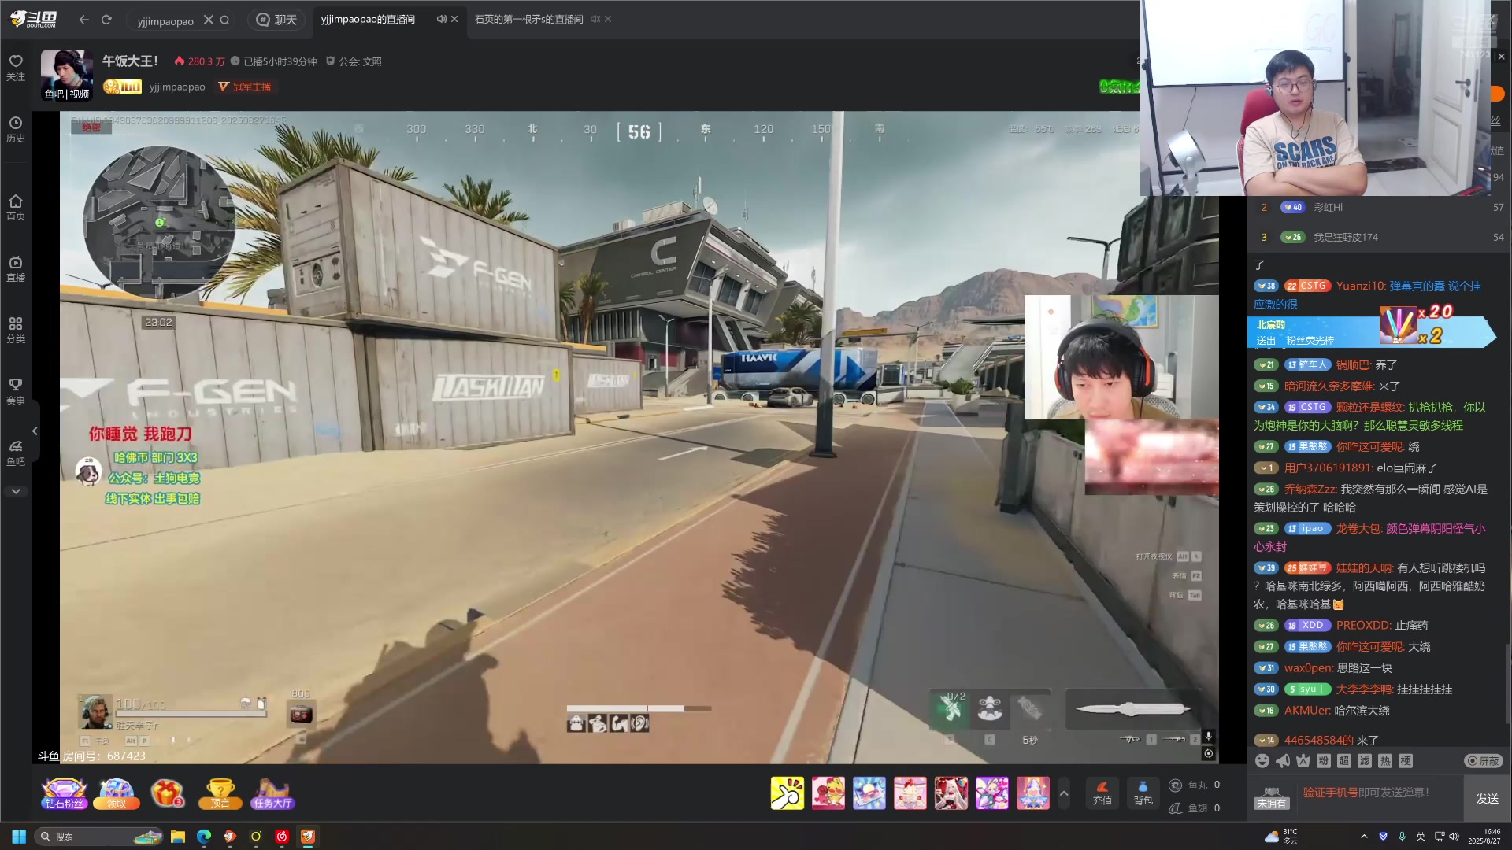Click the 发送 send button

coord(1487,798)
